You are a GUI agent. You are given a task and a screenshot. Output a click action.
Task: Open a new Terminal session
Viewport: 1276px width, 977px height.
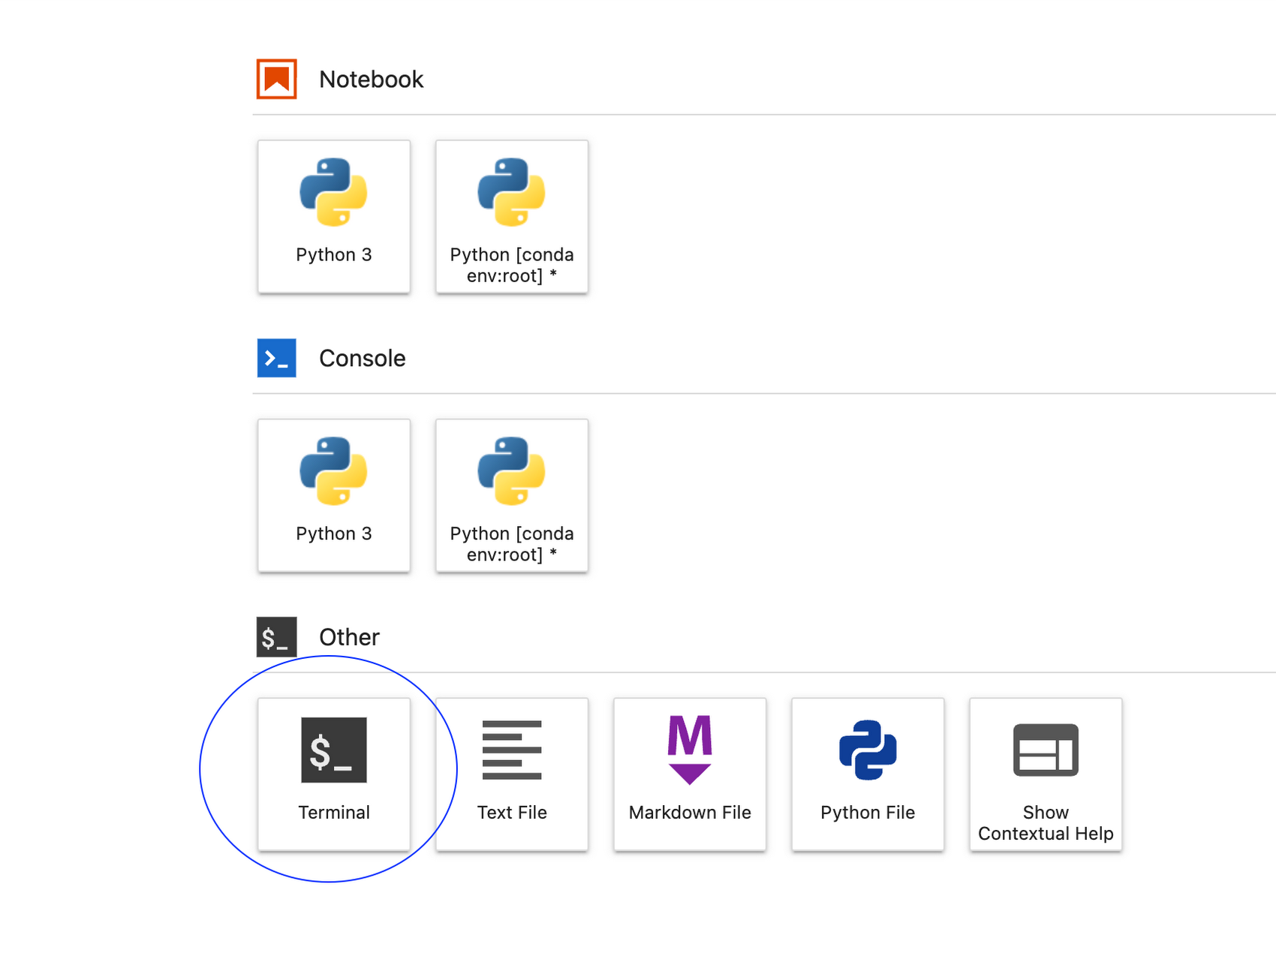pyautogui.click(x=334, y=774)
